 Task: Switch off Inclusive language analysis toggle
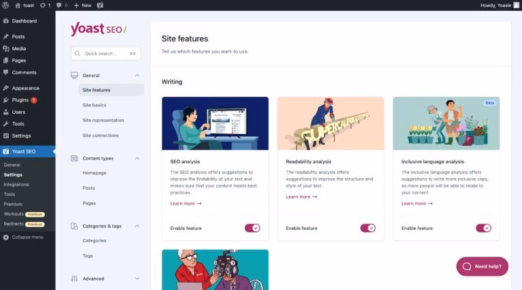pyautogui.click(x=483, y=228)
